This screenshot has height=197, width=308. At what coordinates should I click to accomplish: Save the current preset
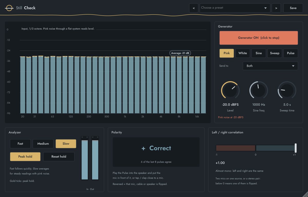point(293,8)
